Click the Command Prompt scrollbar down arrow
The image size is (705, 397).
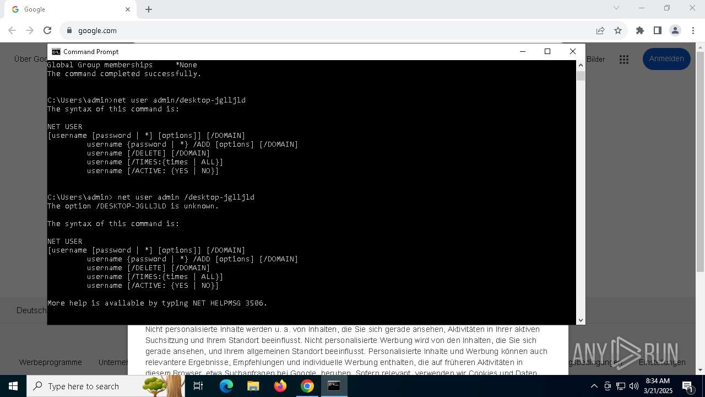[581, 320]
